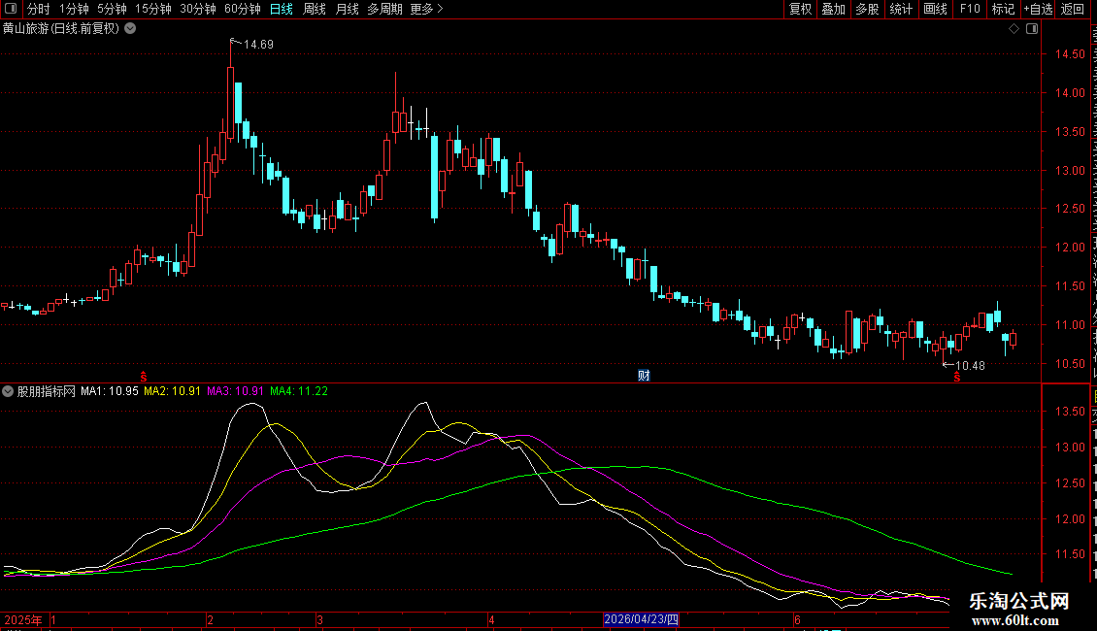Screen dimensions: 1097x631
Task: Click the 财 financial marker on chart
Action: tap(644, 376)
